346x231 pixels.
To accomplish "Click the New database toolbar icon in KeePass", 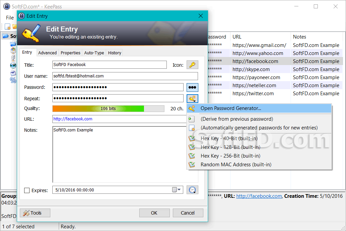I will click(x=7, y=27).
